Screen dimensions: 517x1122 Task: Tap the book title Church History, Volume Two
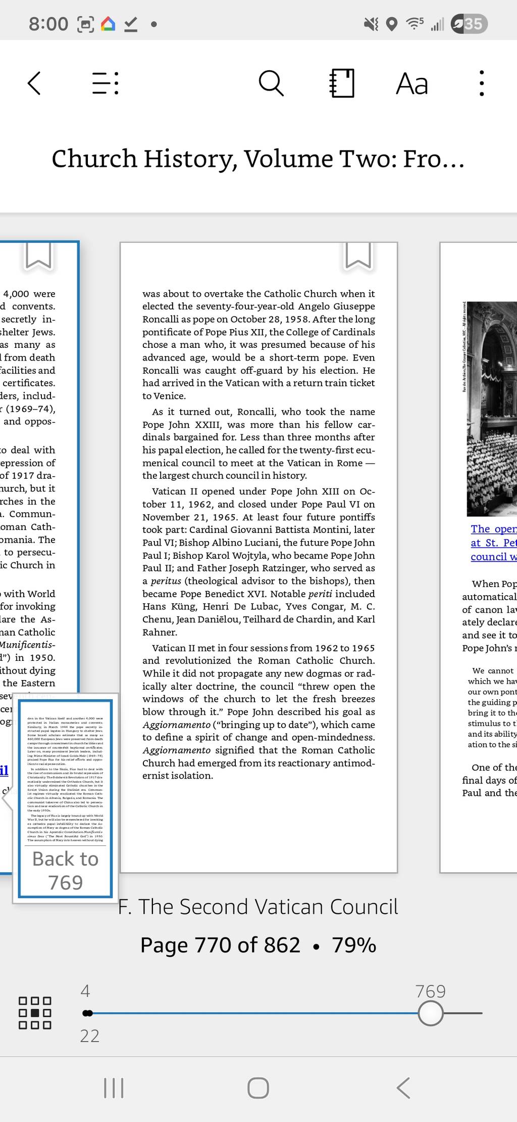click(x=258, y=159)
